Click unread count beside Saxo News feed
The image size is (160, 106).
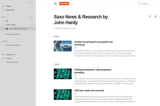[x=32, y=29]
